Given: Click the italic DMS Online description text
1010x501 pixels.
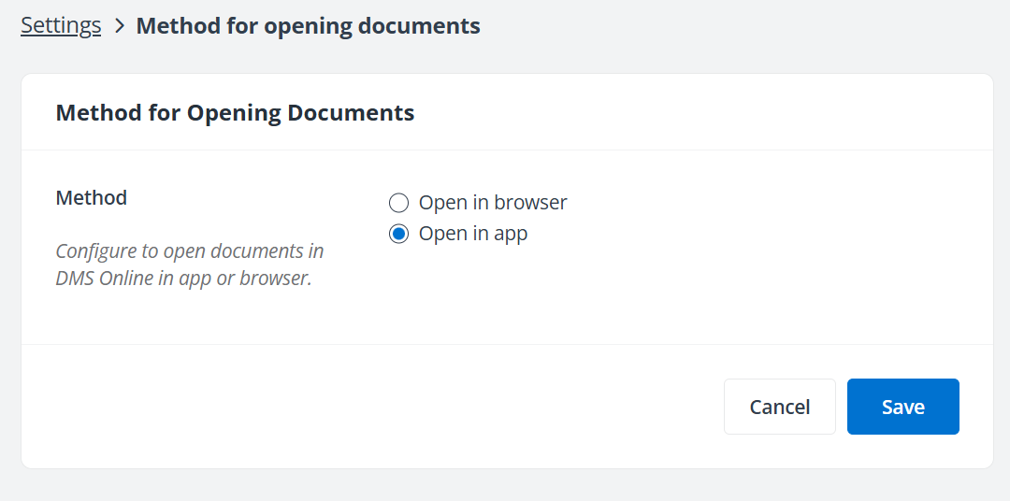Looking at the screenshot, I should coord(190,265).
